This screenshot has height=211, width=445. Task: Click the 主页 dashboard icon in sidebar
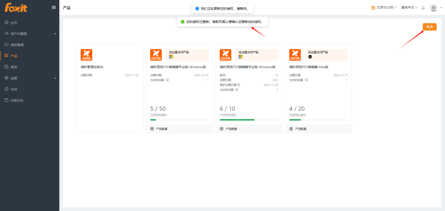tap(7, 23)
